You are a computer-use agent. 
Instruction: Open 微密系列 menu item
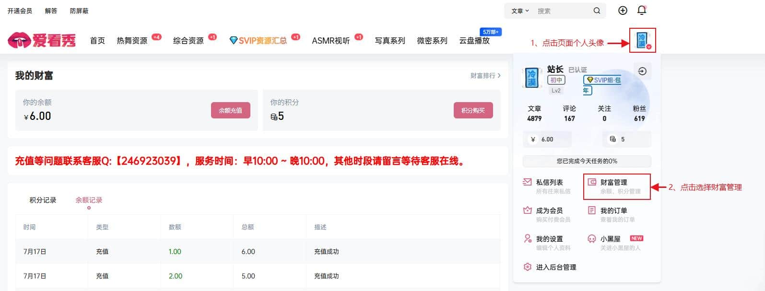[432, 41]
